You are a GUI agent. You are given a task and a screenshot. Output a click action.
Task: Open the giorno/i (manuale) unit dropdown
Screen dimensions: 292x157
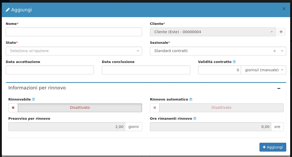[263, 70]
